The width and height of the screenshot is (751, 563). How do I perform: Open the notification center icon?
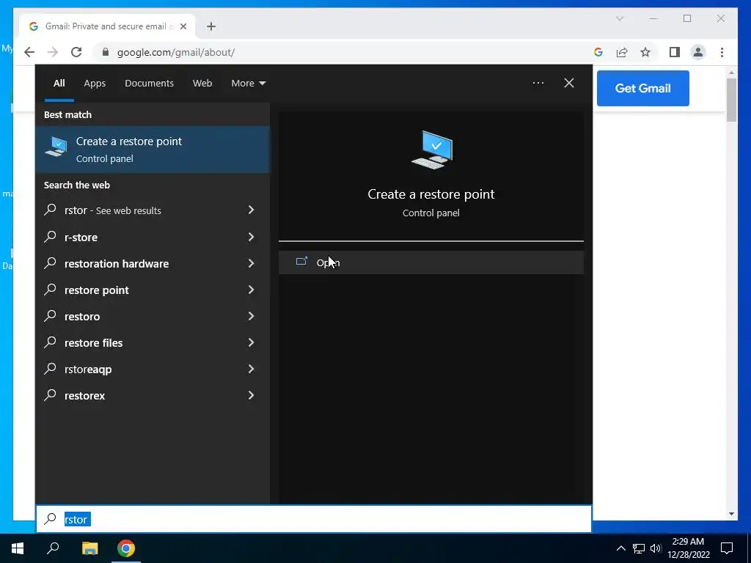point(727,548)
